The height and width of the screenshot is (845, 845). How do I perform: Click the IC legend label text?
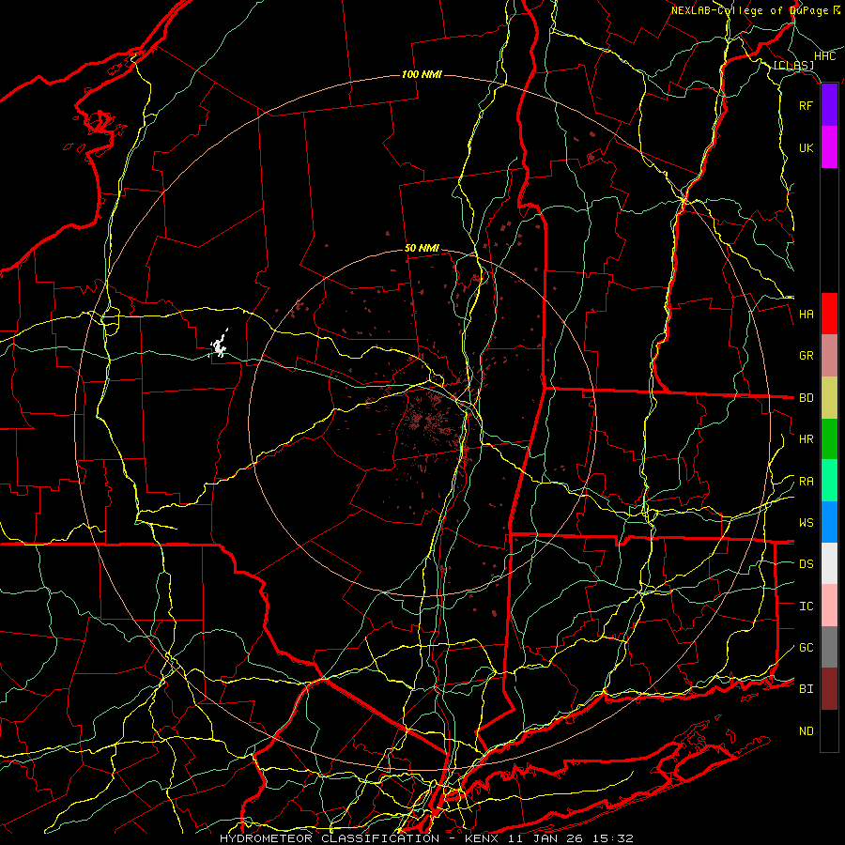click(807, 607)
